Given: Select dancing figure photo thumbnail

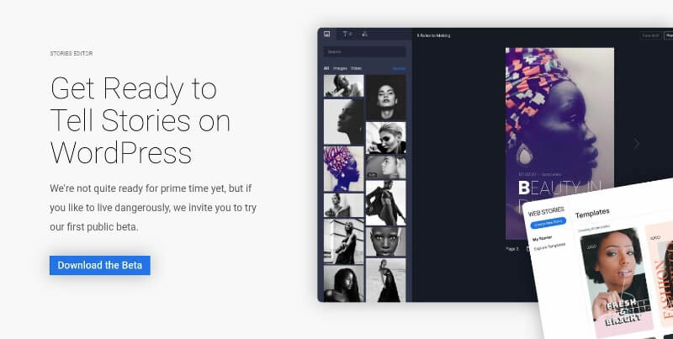Looking at the screenshot, I should 385,203.
